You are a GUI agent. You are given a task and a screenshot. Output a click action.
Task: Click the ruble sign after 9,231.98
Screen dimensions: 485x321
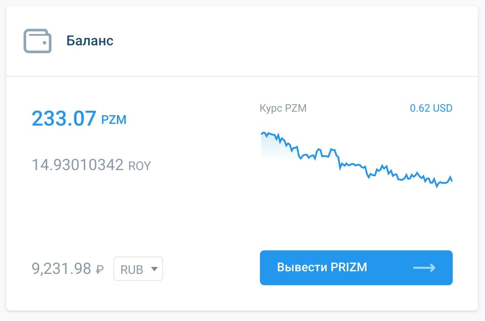pos(99,269)
